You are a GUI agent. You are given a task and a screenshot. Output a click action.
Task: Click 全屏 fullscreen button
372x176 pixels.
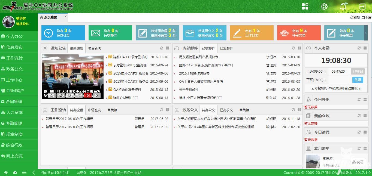point(367,17)
